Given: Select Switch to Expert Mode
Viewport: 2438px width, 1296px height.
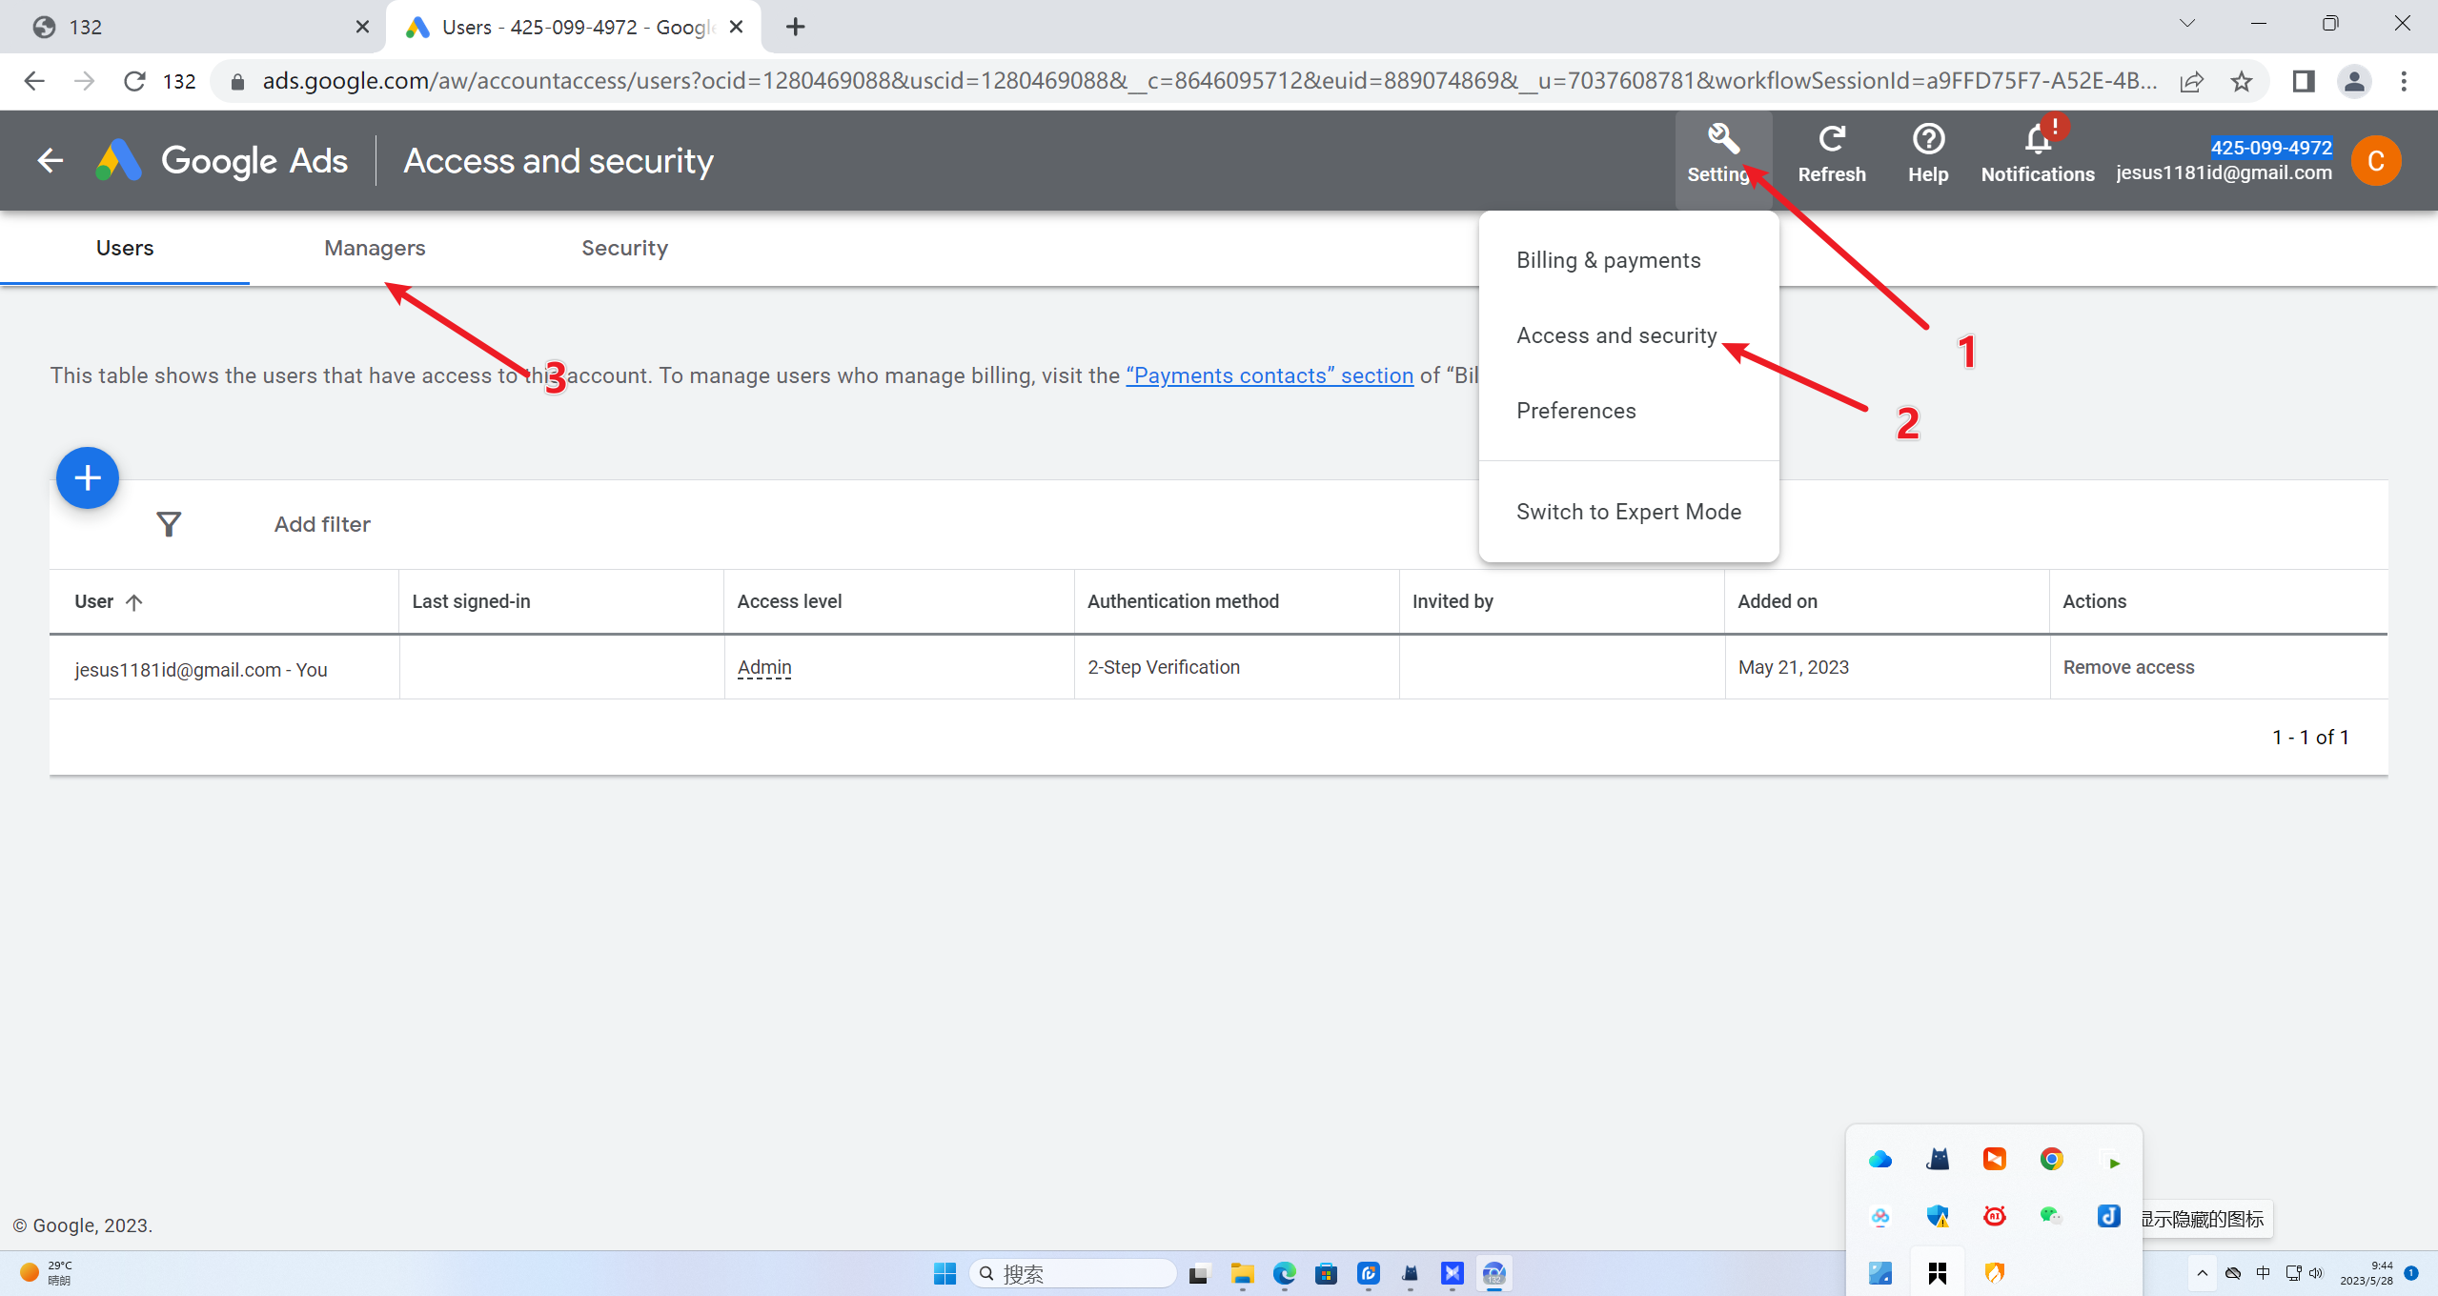Looking at the screenshot, I should point(1628,512).
